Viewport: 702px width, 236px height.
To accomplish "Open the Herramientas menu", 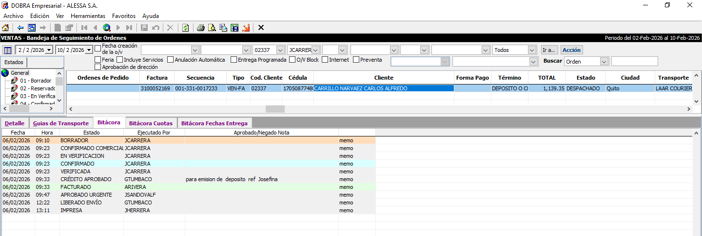I will click(x=88, y=16).
